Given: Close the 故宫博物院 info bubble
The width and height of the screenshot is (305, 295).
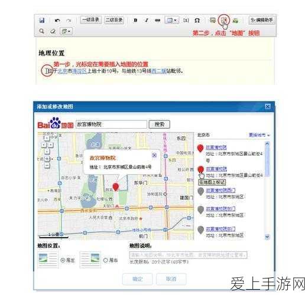Looking at the screenshot, I should pos(154,155).
